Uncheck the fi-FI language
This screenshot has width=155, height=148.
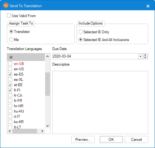10,90
